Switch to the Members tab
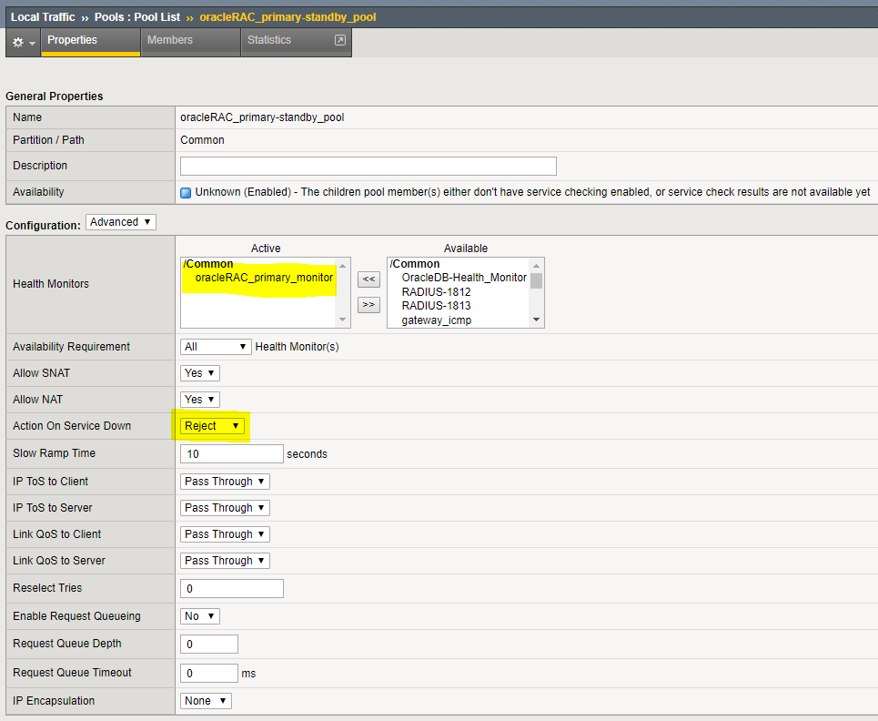878x721 pixels. 190,42
